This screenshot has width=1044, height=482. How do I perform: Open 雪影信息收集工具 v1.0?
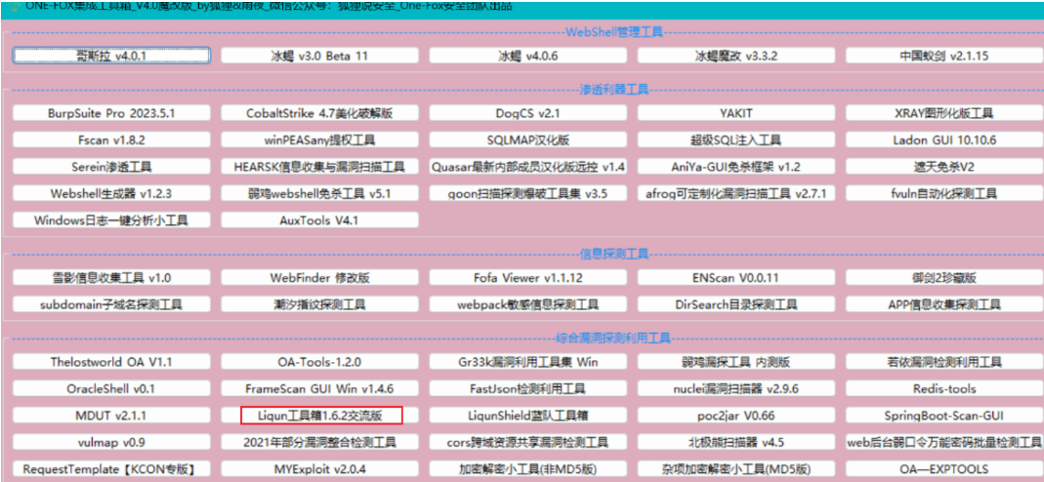click(111, 277)
